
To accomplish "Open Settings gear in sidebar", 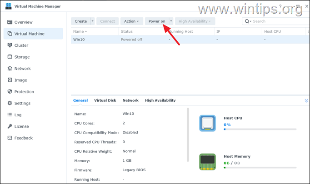I will tap(10, 103).
